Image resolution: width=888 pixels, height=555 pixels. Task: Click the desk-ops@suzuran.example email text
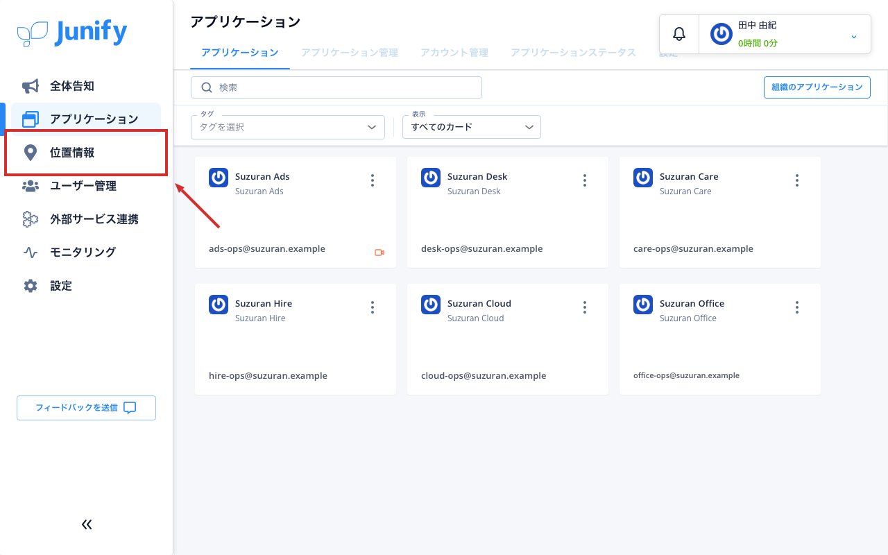482,249
